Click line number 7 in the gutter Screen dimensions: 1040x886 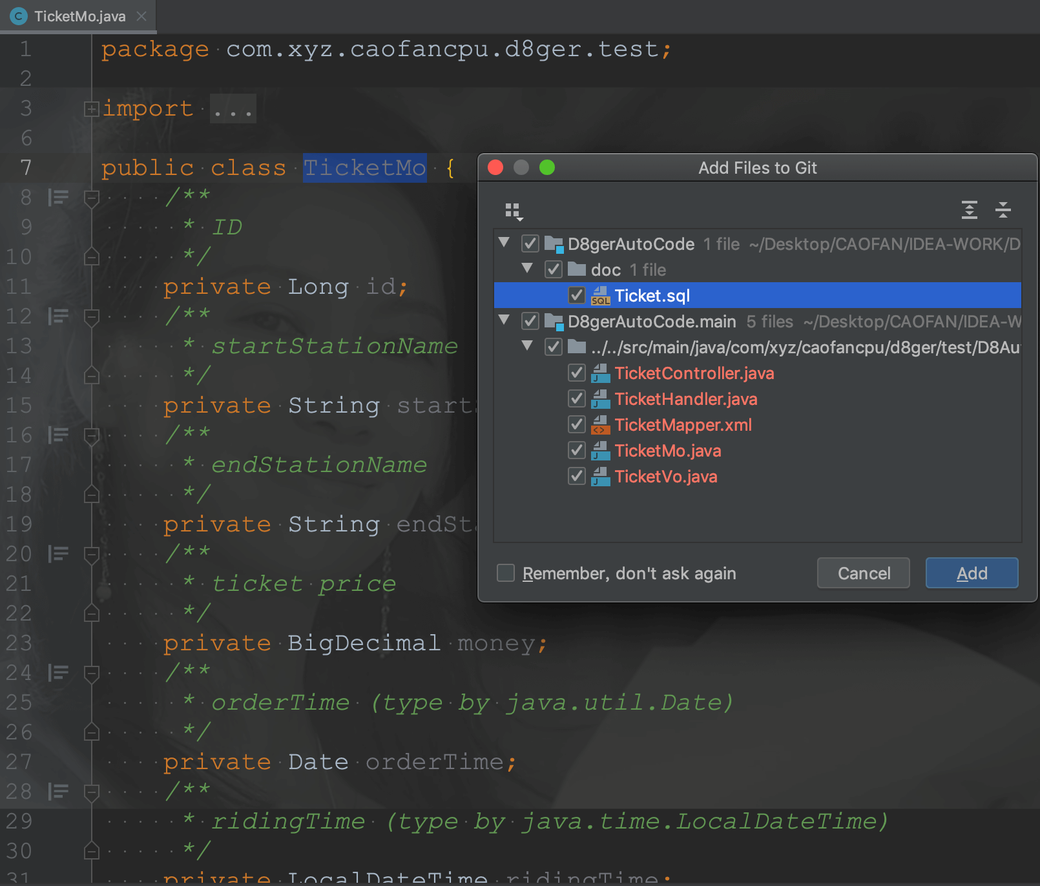(26, 168)
